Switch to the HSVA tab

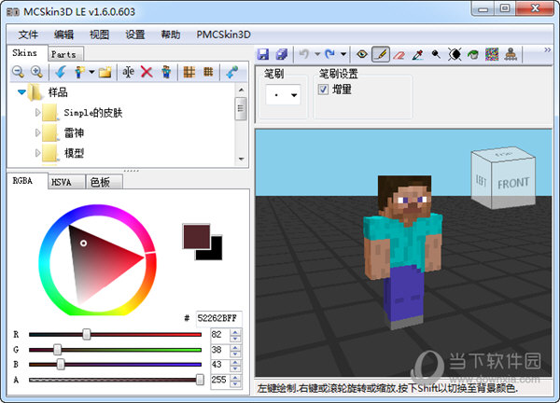tap(66, 182)
